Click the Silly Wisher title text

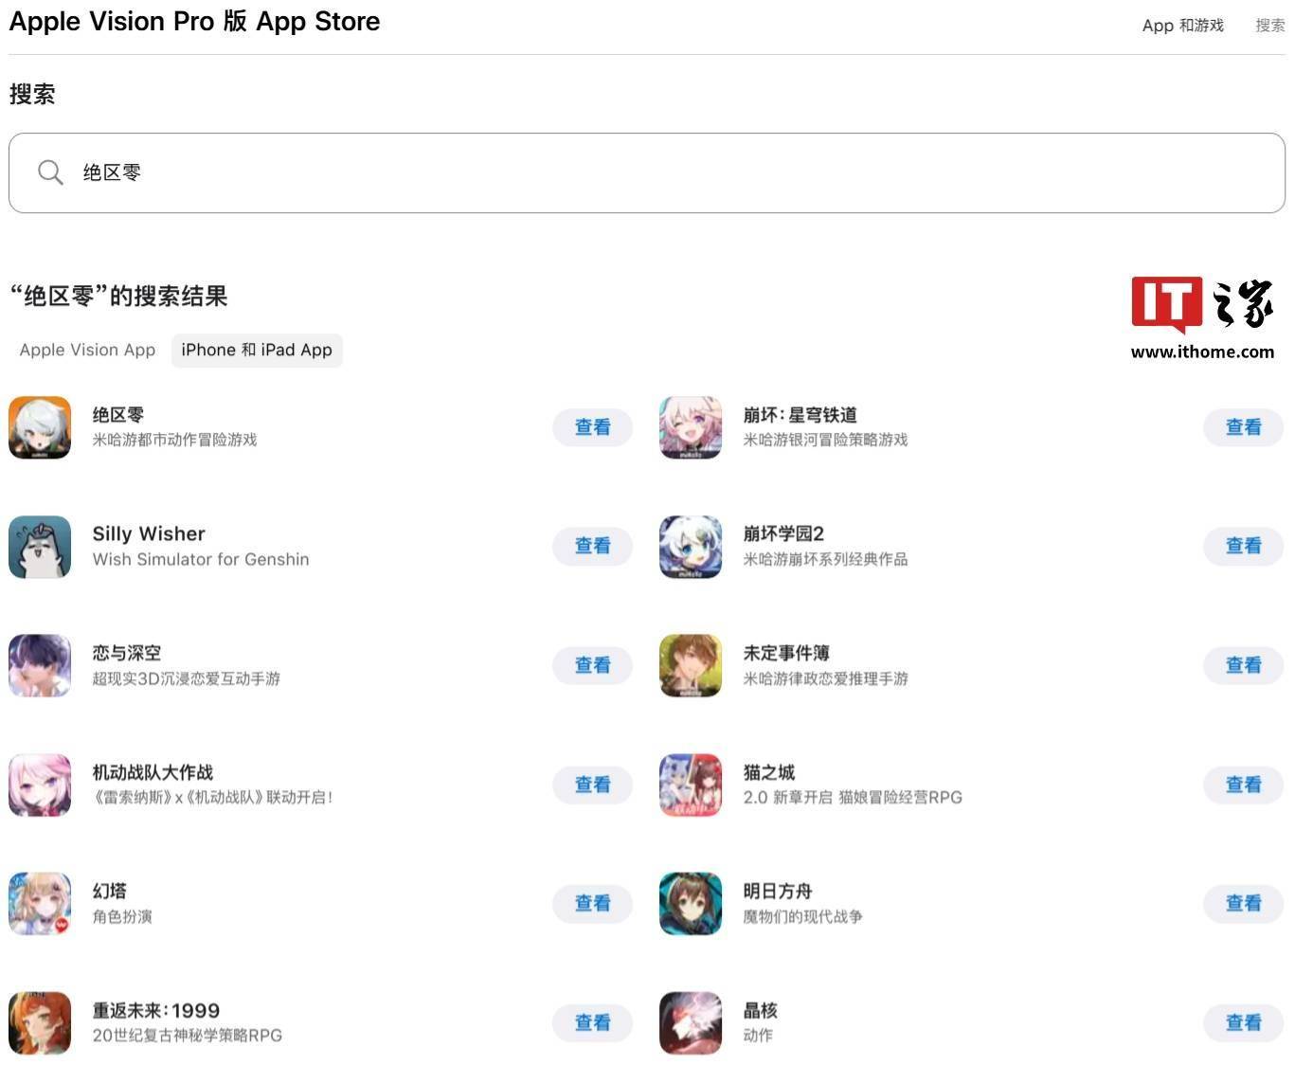[x=149, y=533]
